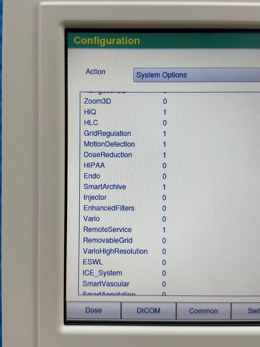Screen dimensions: 260x347
Task: Open the Dose configuration tab
Action: pos(94,310)
